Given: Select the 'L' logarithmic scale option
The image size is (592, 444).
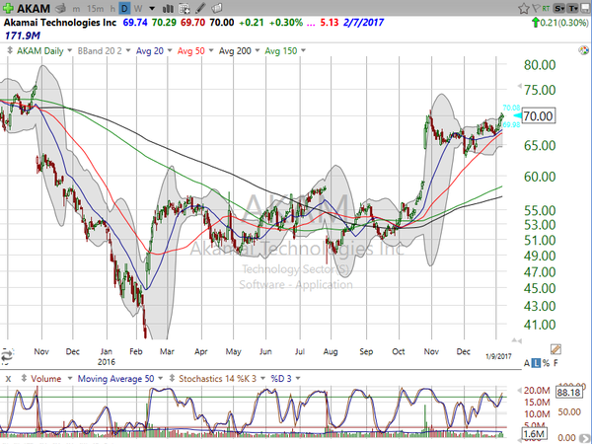Looking at the screenshot, I should coord(536,363).
